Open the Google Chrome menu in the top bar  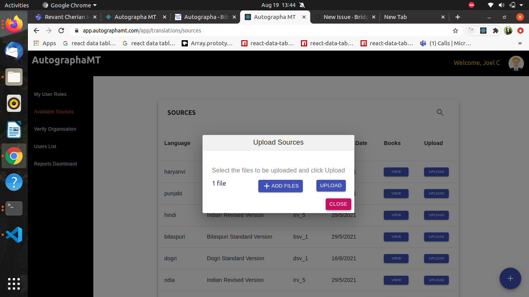(69, 5)
